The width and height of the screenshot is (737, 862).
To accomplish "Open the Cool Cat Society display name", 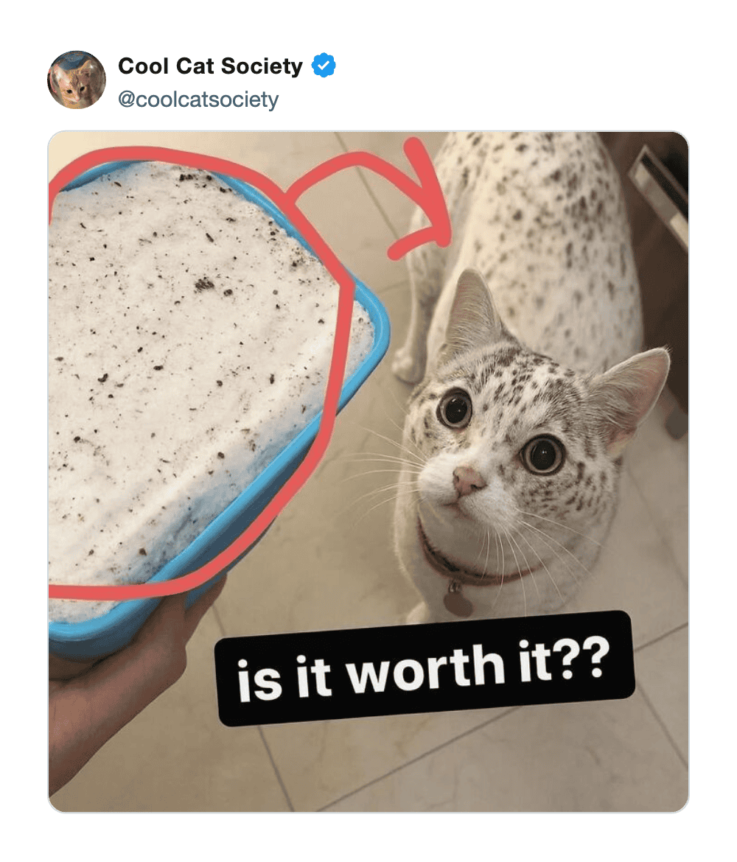I will [x=210, y=66].
